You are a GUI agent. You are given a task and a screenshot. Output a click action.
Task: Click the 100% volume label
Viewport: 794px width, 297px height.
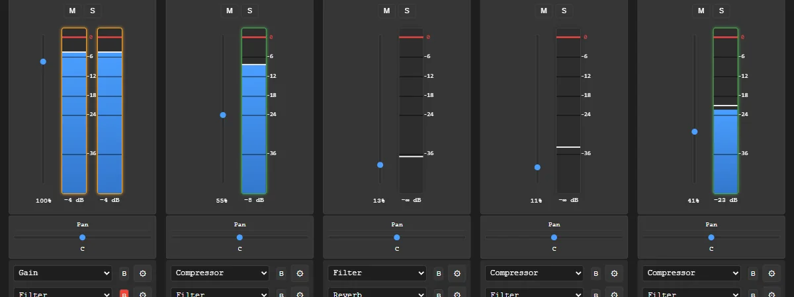[x=44, y=200]
